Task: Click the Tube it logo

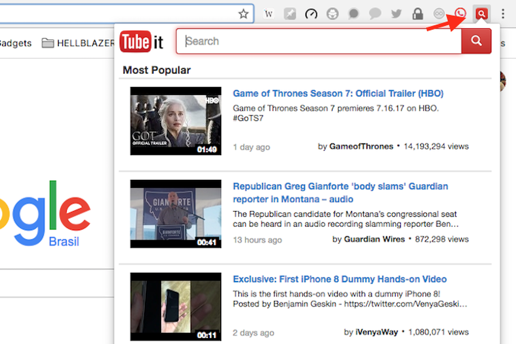Action: point(142,42)
